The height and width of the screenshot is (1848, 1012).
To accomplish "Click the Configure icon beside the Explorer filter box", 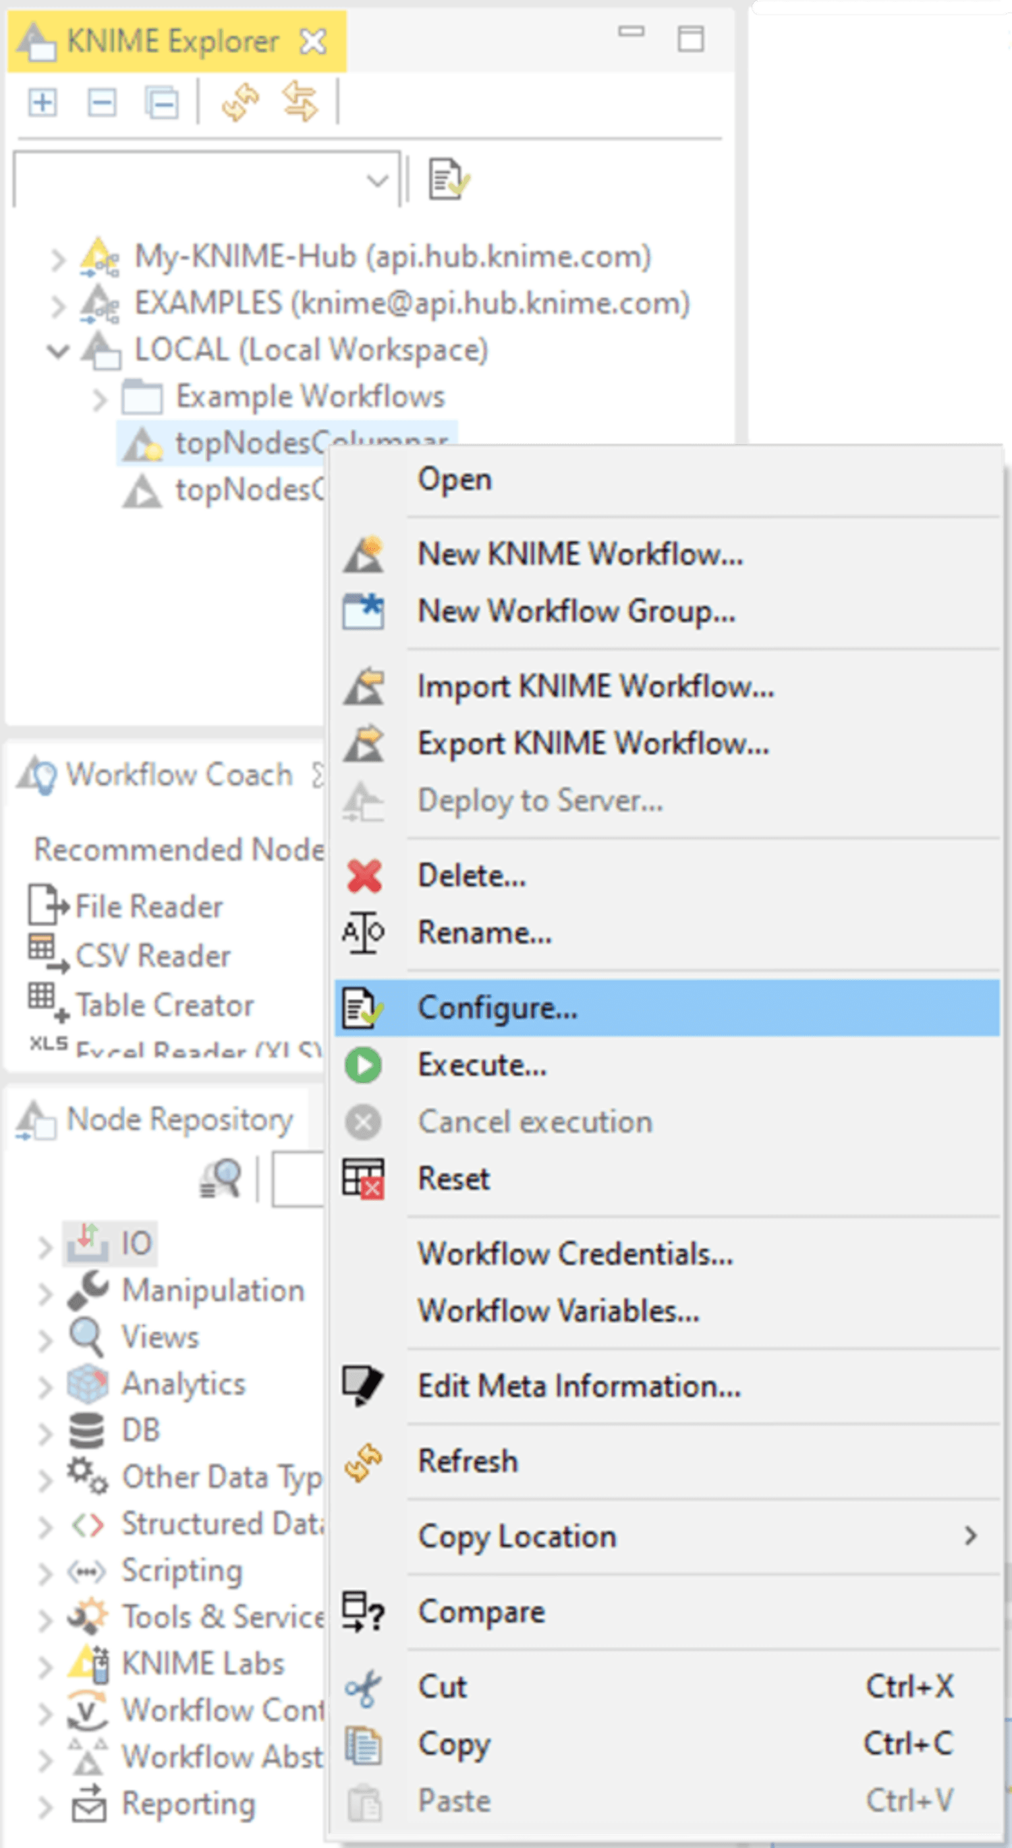I will (449, 179).
